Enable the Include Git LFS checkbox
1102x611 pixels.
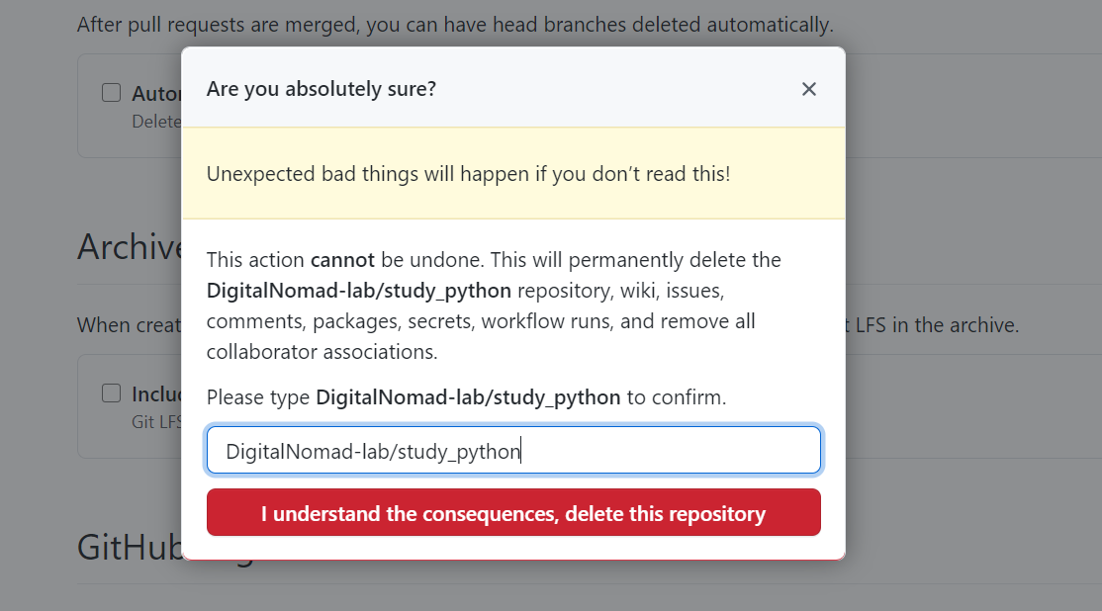[x=112, y=393]
